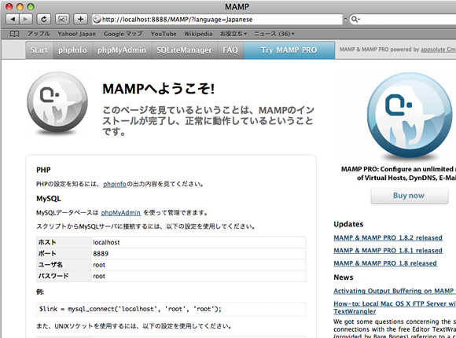The height and width of the screenshot is (338, 456).
Task: Open the アップル bookmark
Action: [39, 34]
